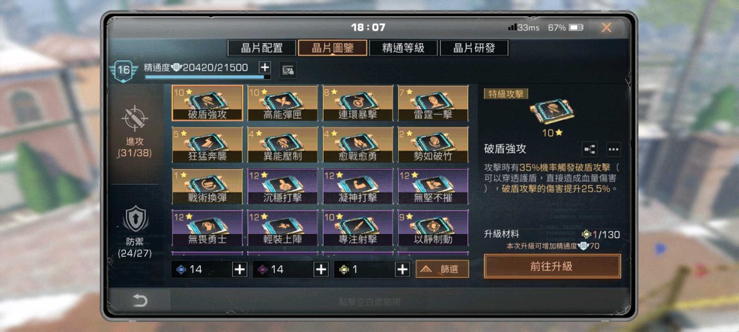
Task: Open the three-dot more options icon
Action: pyautogui.click(x=613, y=149)
